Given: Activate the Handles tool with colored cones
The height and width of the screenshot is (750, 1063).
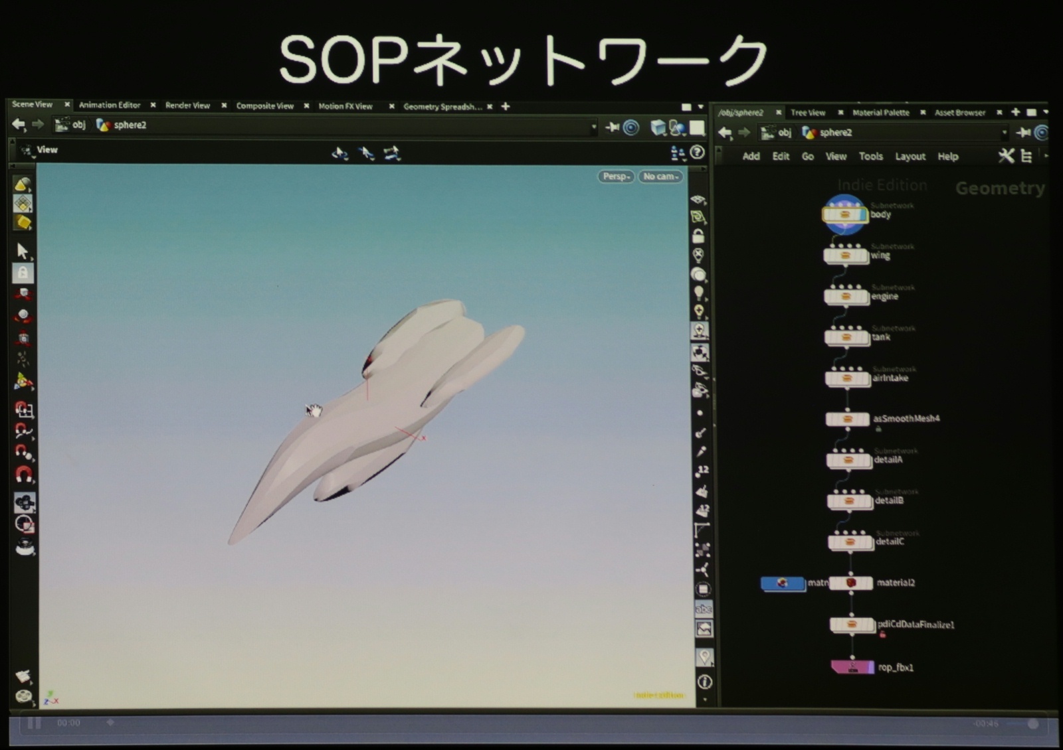Looking at the screenshot, I should tap(23, 382).
